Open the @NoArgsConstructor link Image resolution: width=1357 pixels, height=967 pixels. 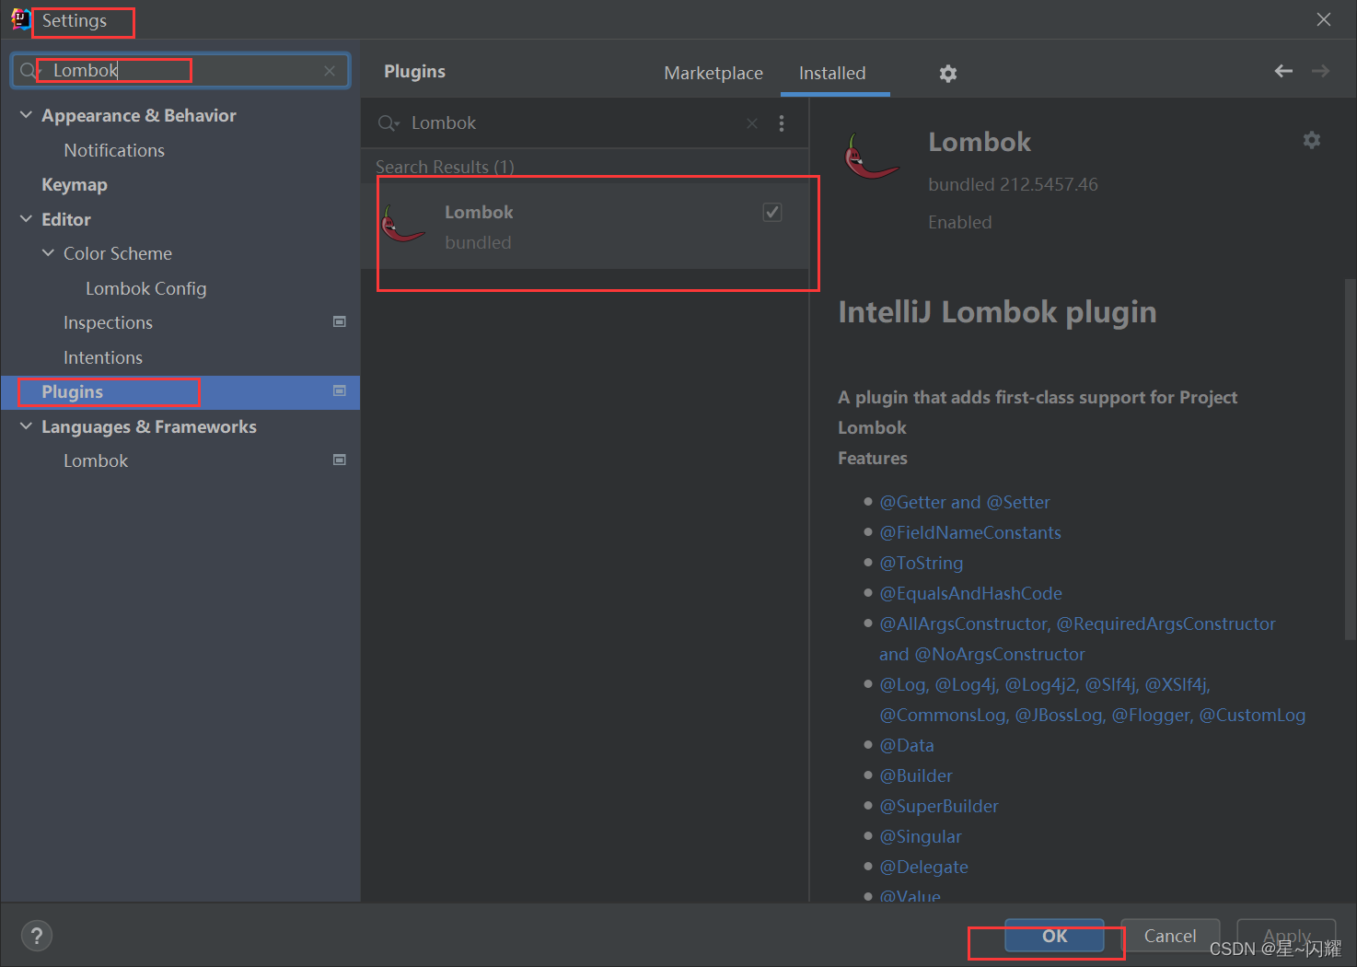click(1000, 654)
